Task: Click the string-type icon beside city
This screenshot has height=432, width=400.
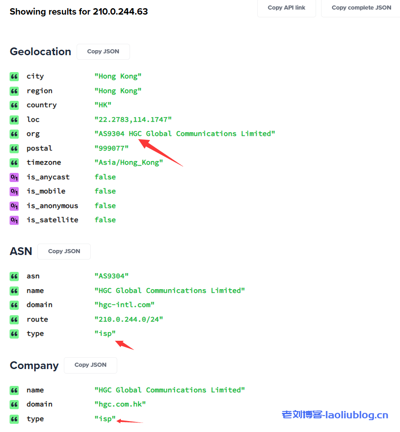Action: pyautogui.click(x=14, y=77)
